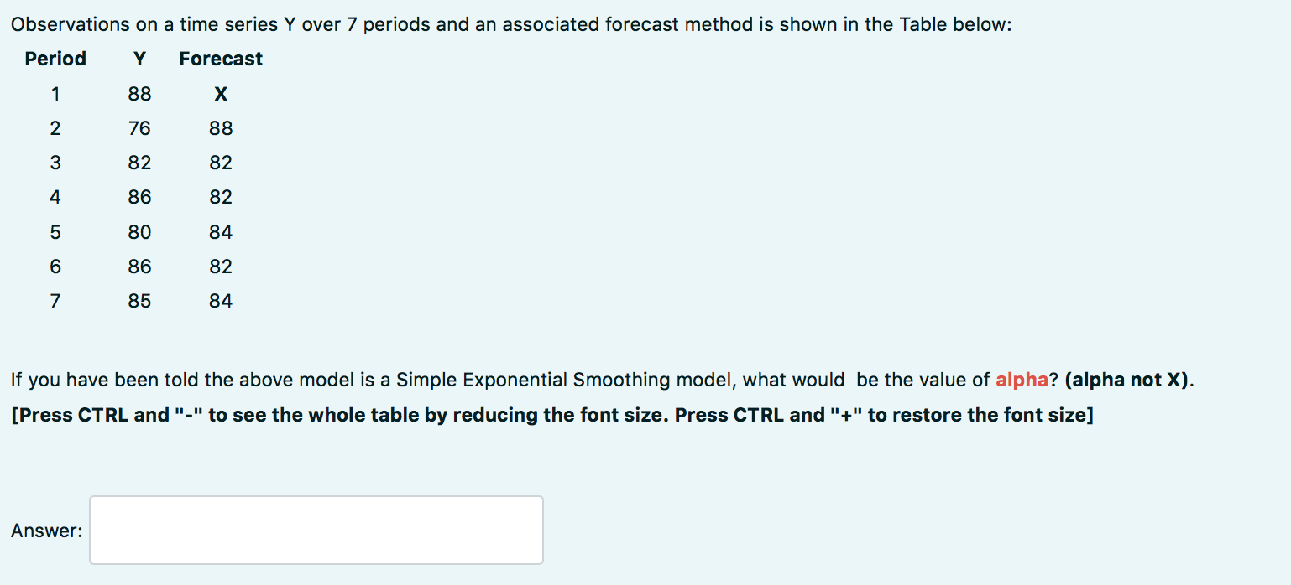The height and width of the screenshot is (585, 1291).
Task: Click the Answer label next to the input box
Action: (46, 530)
